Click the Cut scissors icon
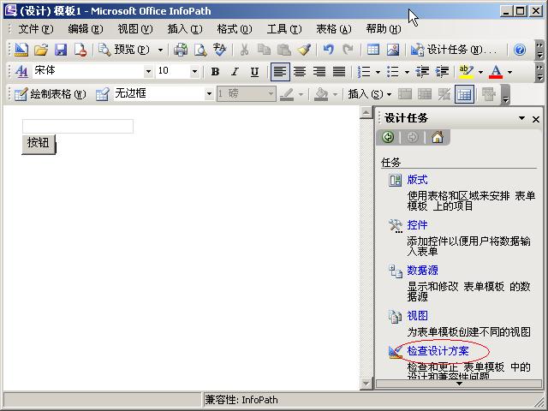Image resolution: width=548 pixels, height=411 pixels. pyautogui.click(x=244, y=50)
